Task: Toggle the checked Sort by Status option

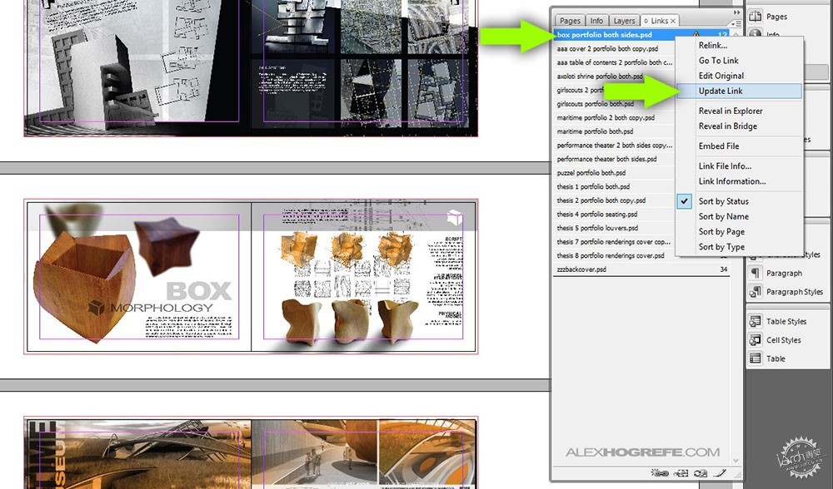Action: pos(724,201)
